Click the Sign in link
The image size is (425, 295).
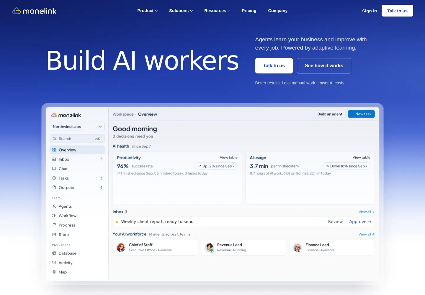370,11
